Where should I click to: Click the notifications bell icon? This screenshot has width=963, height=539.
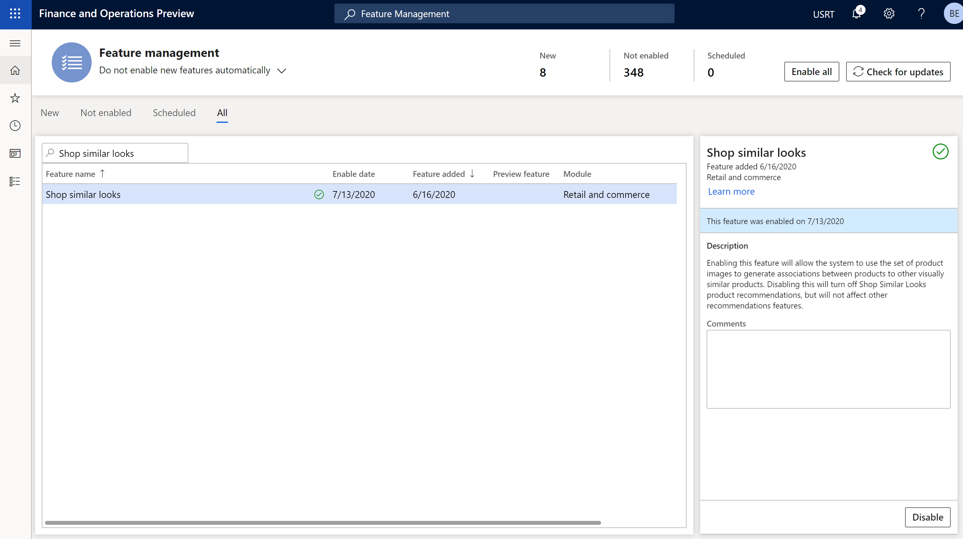click(x=858, y=13)
